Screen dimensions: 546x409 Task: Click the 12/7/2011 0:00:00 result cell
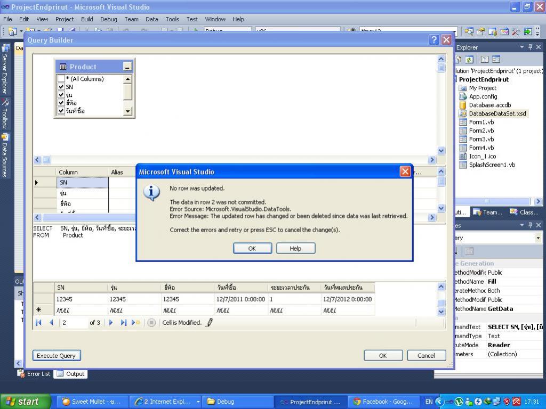(x=241, y=299)
